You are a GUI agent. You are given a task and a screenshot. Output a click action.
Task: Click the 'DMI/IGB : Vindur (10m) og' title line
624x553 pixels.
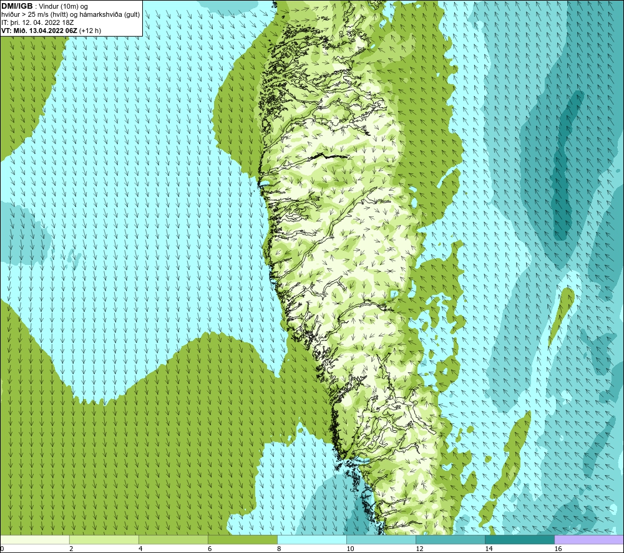(45, 6)
